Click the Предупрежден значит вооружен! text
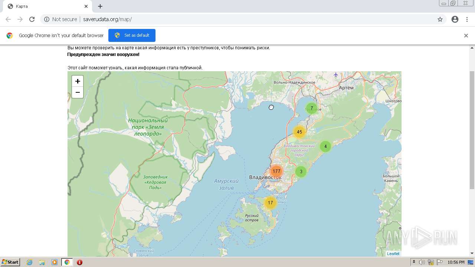The image size is (475, 267). (x=103, y=55)
